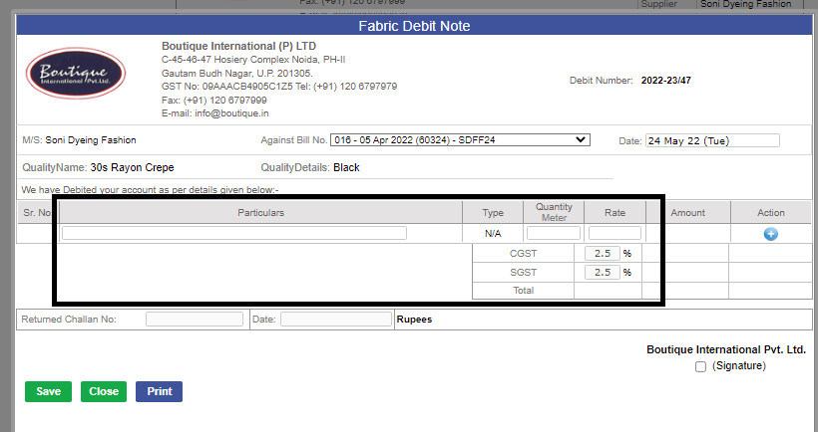Click the Amount column header
This screenshot has width=818, height=432.
pos(687,213)
